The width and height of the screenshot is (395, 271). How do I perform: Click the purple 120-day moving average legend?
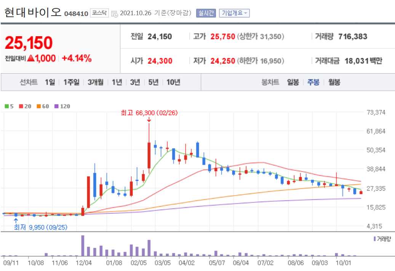pyautogui.click(x=62, y=106)
